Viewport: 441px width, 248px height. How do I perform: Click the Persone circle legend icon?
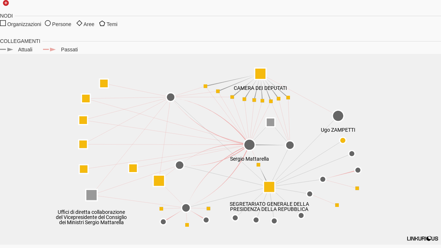pyautogui.click(x=48, y=23)
